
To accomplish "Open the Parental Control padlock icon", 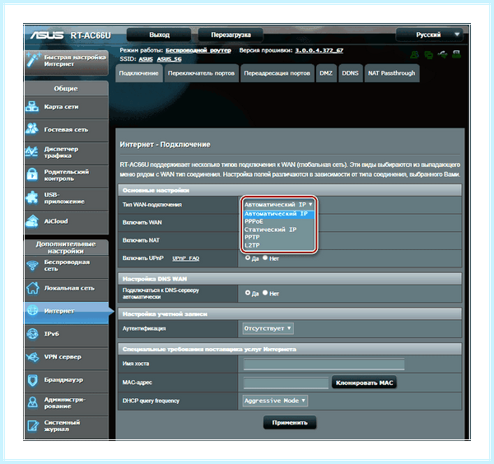I will point(32,175).
